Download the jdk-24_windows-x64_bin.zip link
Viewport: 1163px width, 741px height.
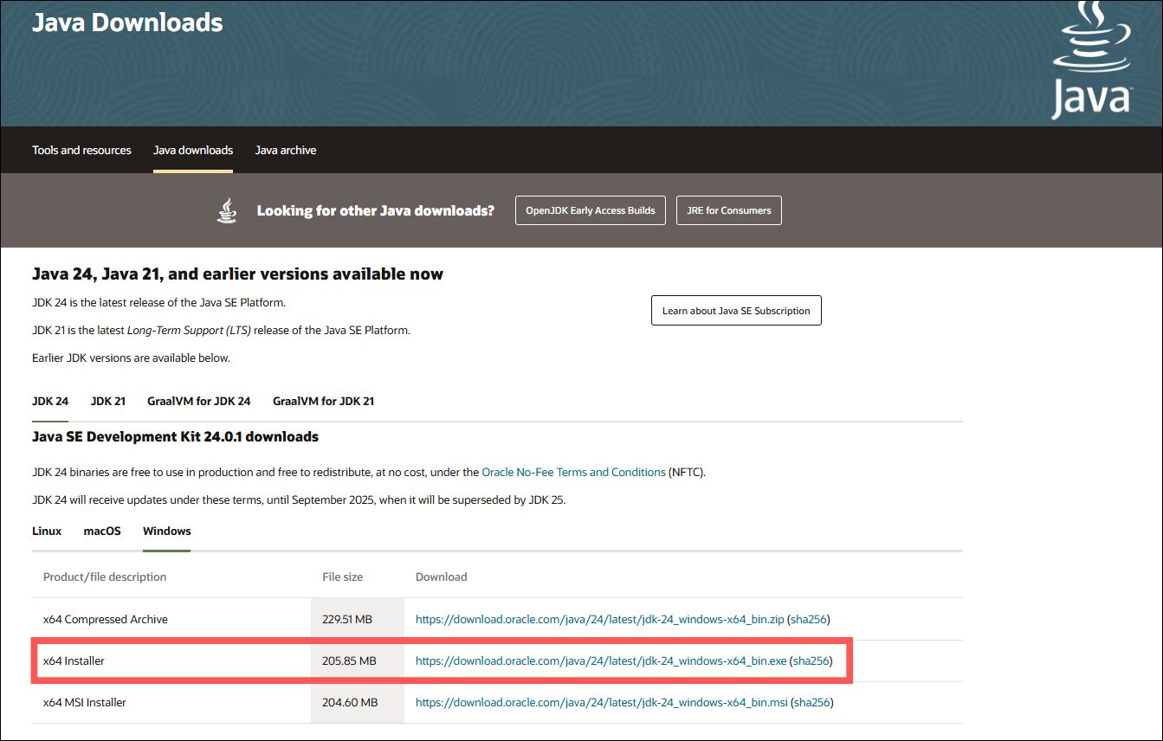[600, 620]
